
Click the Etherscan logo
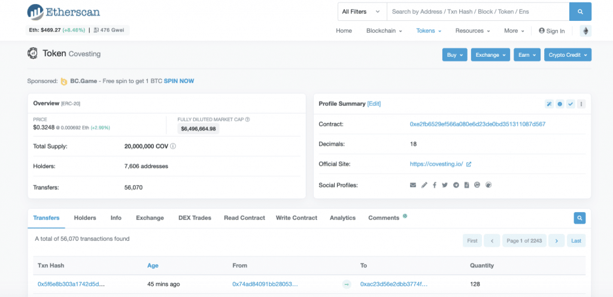click(x=63, y=12)
